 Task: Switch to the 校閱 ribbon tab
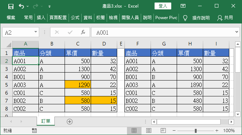101,18
